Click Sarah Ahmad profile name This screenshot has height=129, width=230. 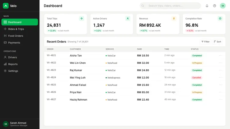point(18,123)
